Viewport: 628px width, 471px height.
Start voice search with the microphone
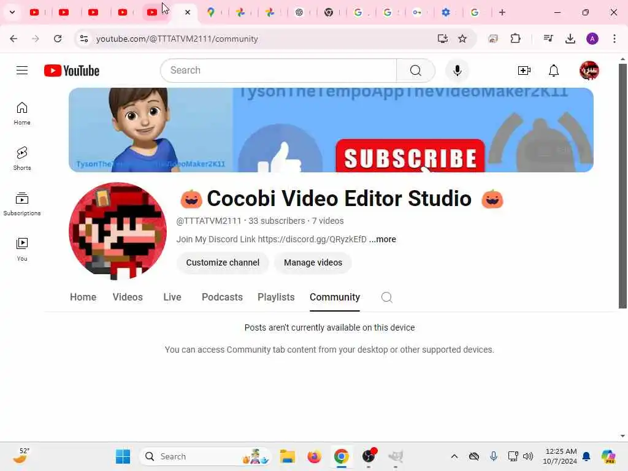[x=458, y=71]
